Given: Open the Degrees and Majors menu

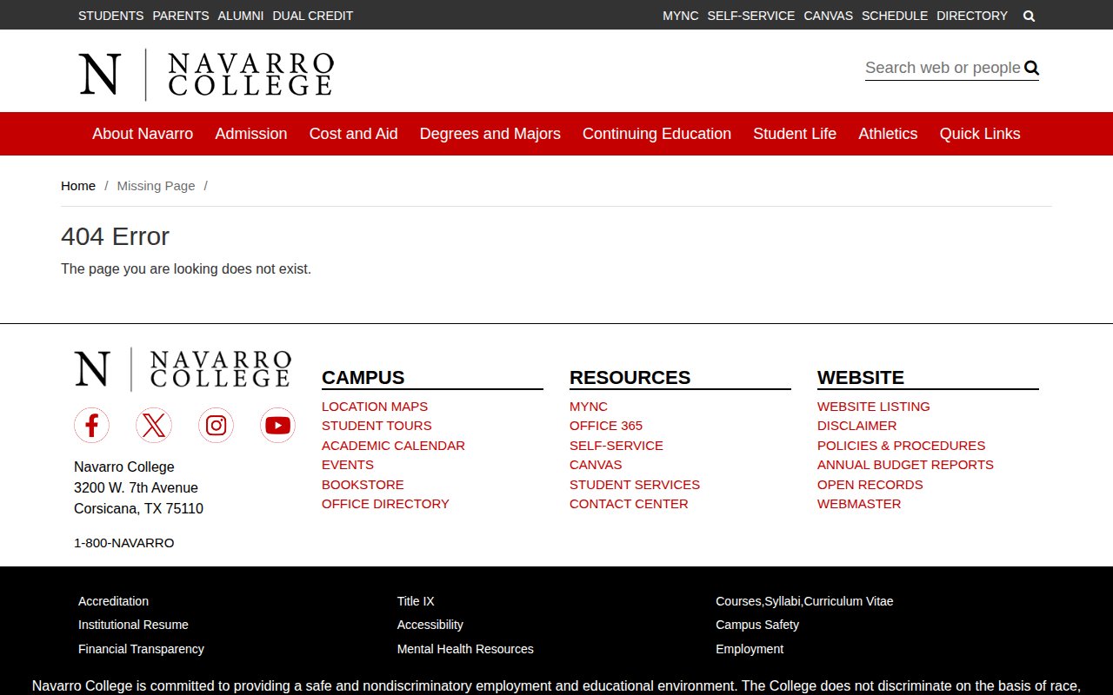Looking at the screenshot, I should (x=490, y=134).
